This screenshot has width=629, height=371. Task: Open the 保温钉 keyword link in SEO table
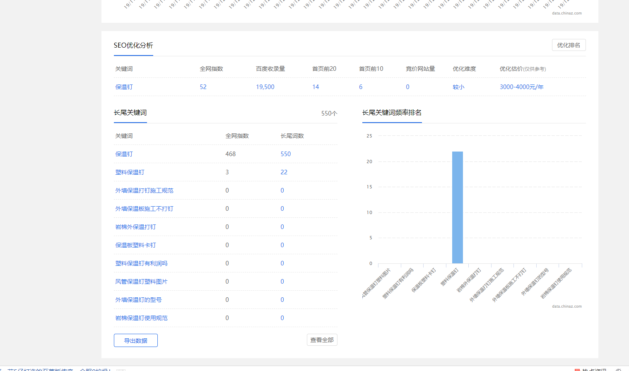coord(124,87)
